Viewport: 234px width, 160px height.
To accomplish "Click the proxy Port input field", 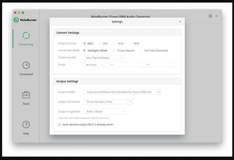I will (159, 65).
